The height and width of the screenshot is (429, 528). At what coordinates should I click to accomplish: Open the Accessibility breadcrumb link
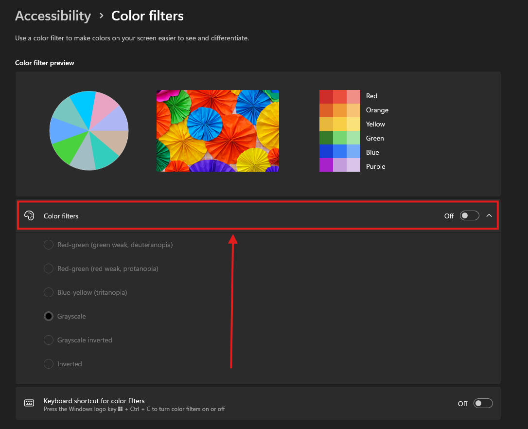53,16
